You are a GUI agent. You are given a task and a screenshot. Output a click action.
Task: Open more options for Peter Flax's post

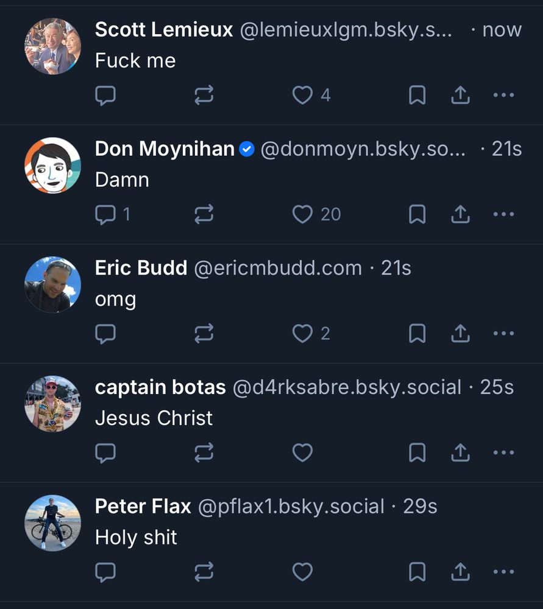coord(503,571)
